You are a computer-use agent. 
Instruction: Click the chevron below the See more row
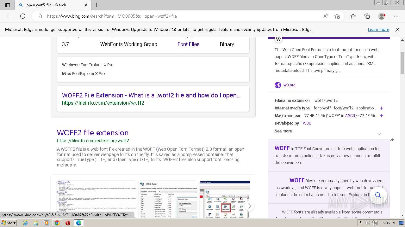[x=379, y=134]
